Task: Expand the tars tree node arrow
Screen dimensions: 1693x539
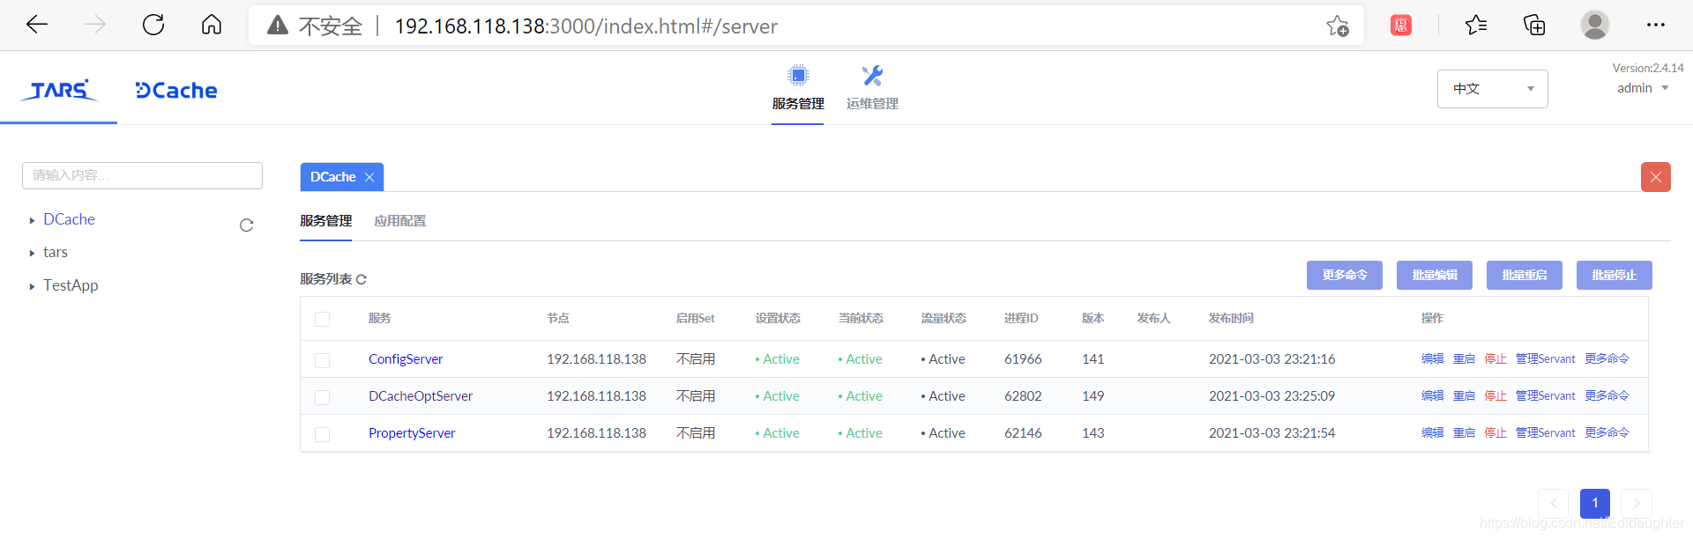Action: (32, 253)
